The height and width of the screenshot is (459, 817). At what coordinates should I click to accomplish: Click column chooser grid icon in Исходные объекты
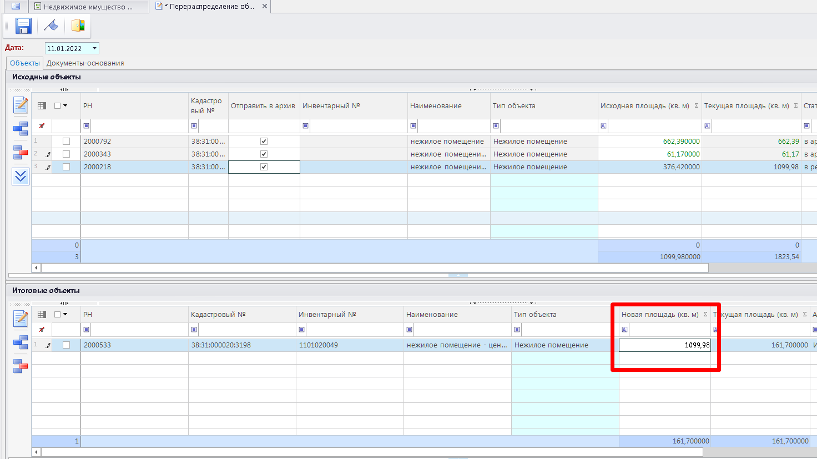(42, 105)
